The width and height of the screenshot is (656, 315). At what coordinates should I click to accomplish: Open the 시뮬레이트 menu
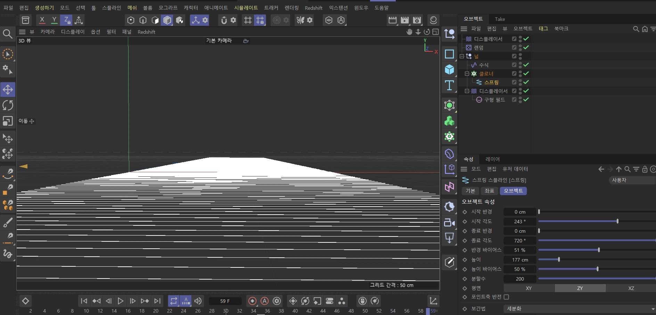pos(246,8)
